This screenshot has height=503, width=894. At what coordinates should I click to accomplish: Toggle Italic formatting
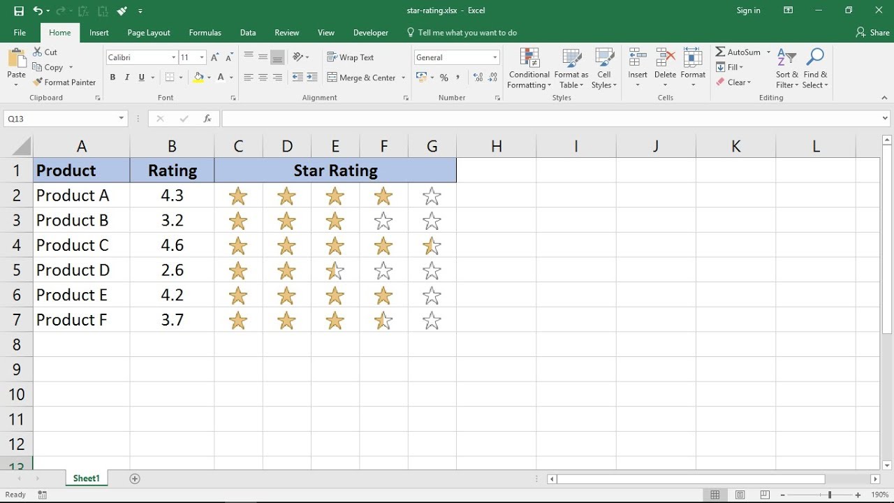click(x=127, y=78)
